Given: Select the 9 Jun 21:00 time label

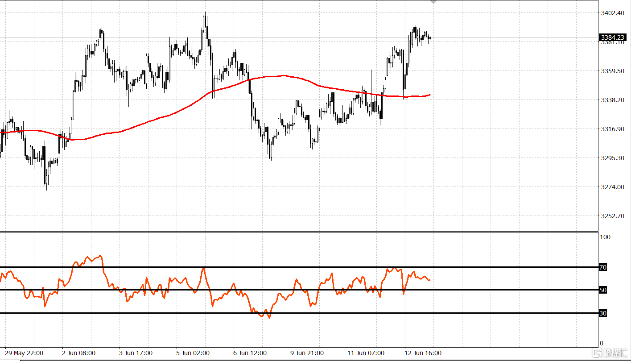Looking at the screenshot, I should [x=307, y=353].
